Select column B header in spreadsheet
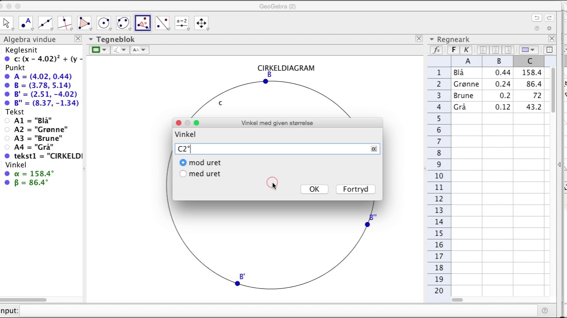The height and width of the screenshot is (318, 567). pyautogui.click(x=498, y=61)
